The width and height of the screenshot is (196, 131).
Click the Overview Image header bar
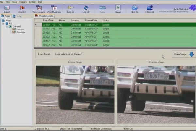point(156,62)
